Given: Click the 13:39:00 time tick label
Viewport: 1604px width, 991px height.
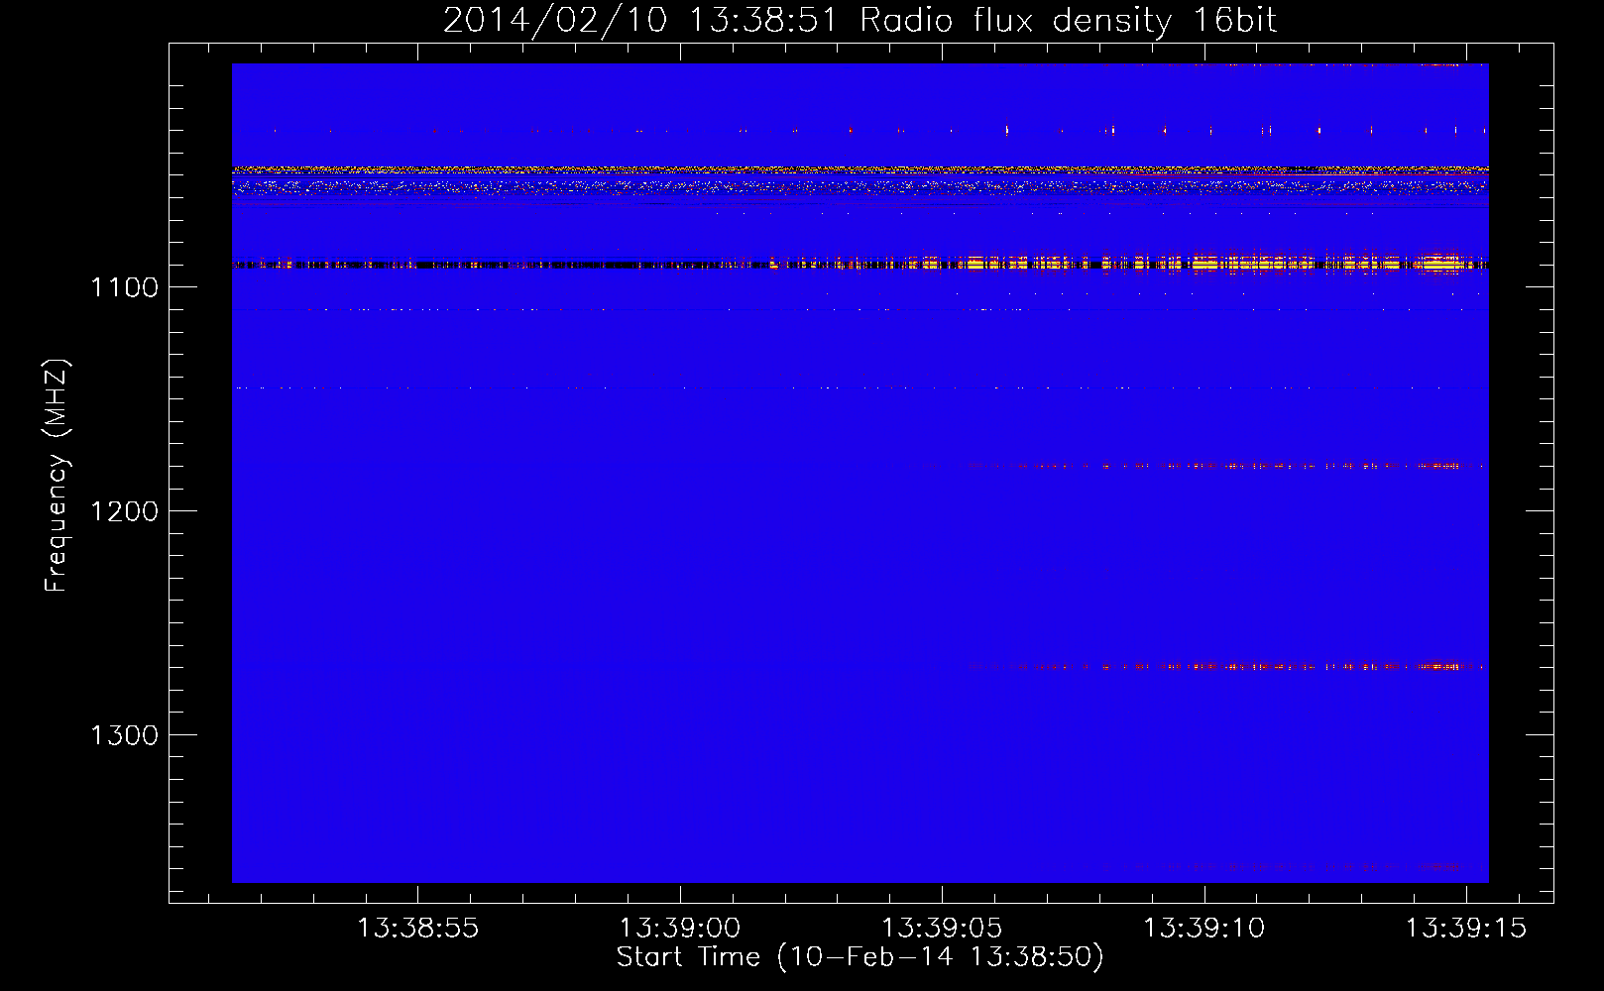Looking at the screenshot, I should coord(680,929).
